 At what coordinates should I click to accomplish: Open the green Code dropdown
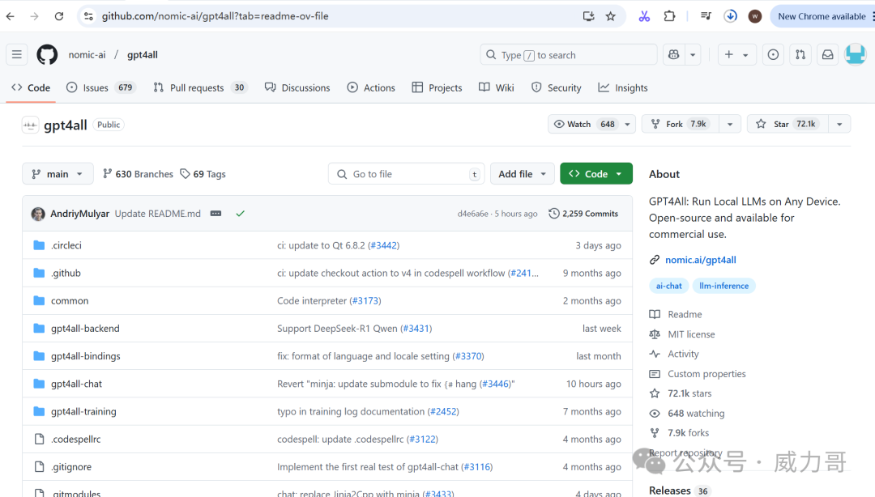pos(596,174)
